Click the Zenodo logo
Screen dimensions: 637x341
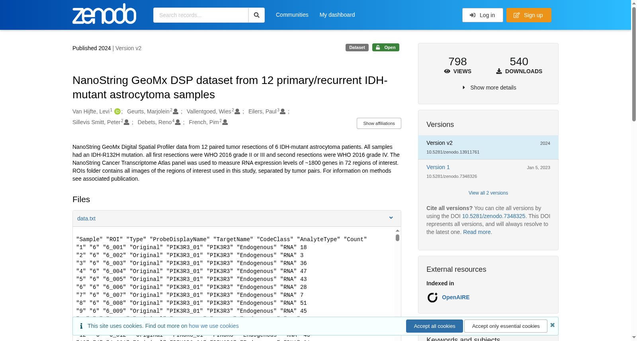click(104, 14)
